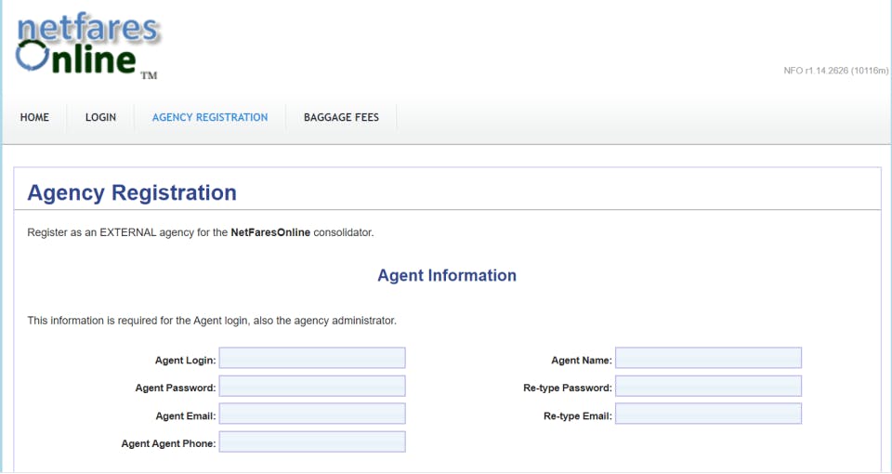
Task: Click the 'Re-type Password:' label
Action: pyautogui.click(x=568, y=388)
